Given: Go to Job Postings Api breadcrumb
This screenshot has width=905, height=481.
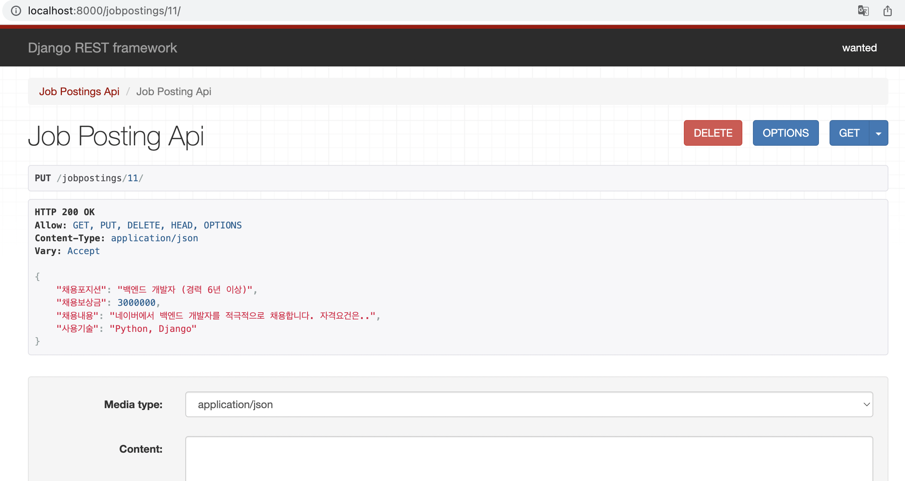Looking at the screenshot, I should [79, 91].
